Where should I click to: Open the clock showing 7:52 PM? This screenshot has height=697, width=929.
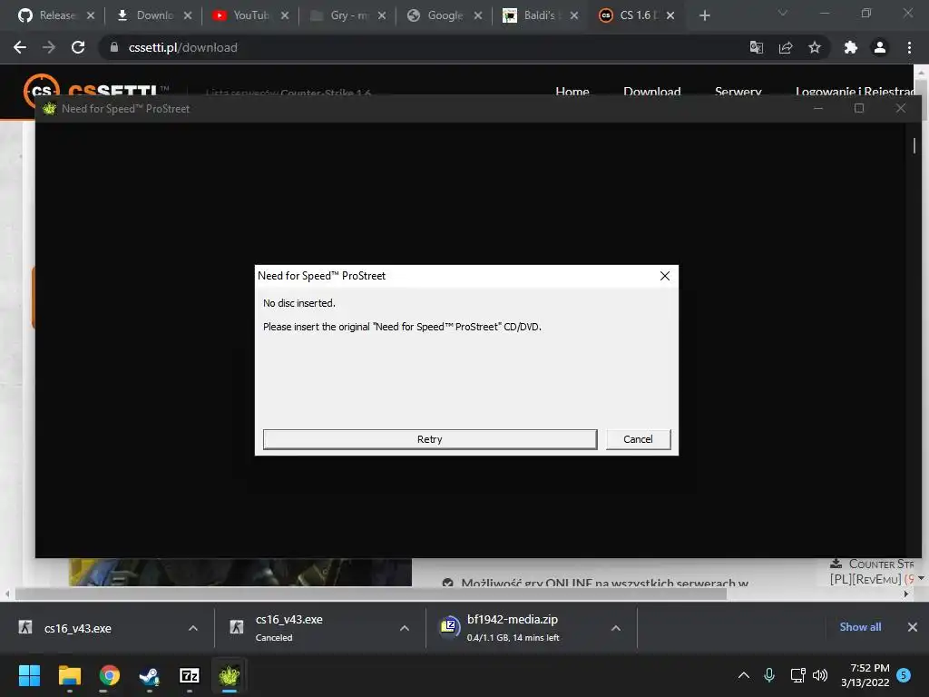pos(865,675)
